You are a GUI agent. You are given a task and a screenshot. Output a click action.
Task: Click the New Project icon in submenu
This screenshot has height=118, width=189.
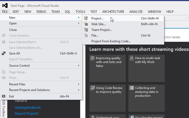[x=86, y=18]
